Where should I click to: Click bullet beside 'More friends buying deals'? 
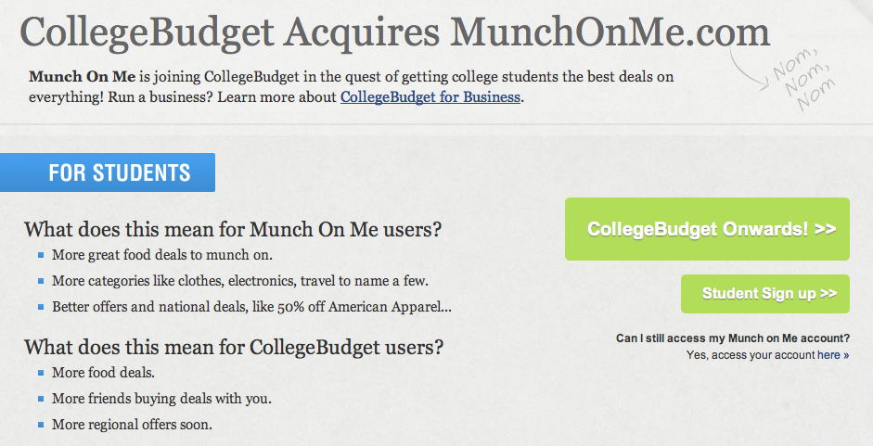(x=42, y=400)
